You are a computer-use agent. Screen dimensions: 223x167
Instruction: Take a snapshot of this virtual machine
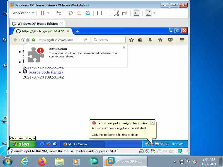(71, 13)
